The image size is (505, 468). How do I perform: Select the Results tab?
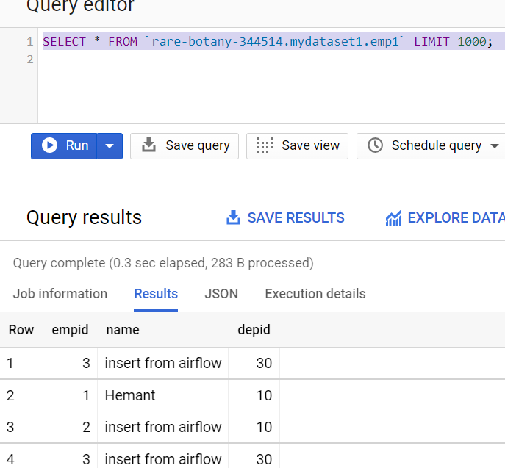pyautogui.click(x=156, y=294)
